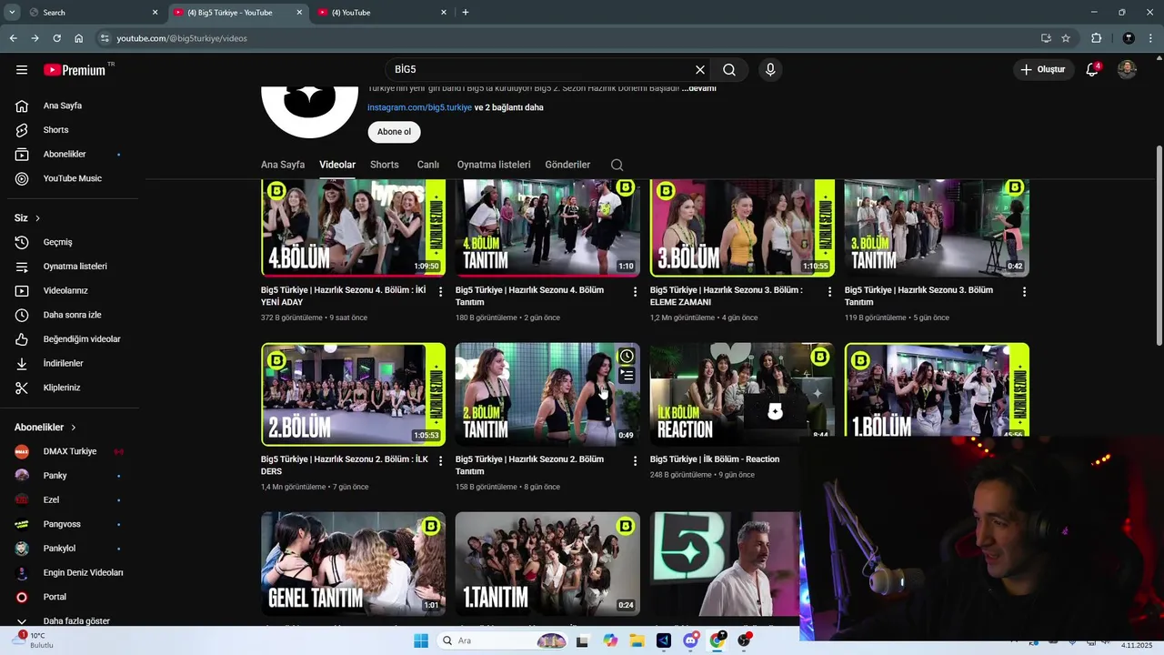The width and height of the screenshot is (1164, 655).
Task: Open File Explorer from taskbar
Action: point(637,640)
